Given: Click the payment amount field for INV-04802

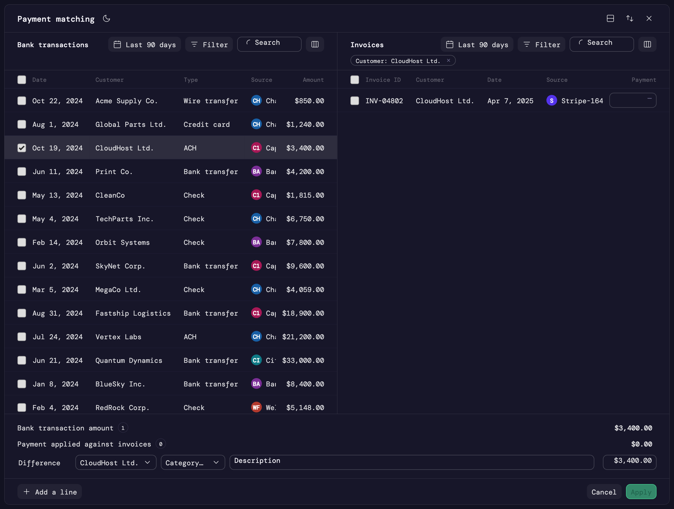Looking at the screenshot, I should tap(633, 100).
